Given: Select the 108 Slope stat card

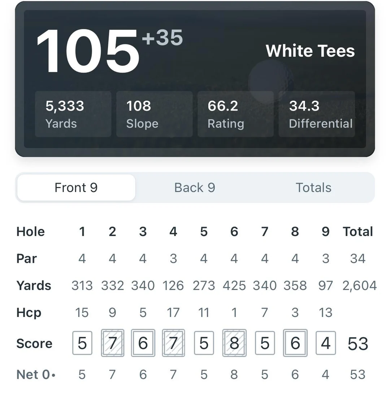Looking at the screenshot, I should pyautogui.click(x=154, y=114).
